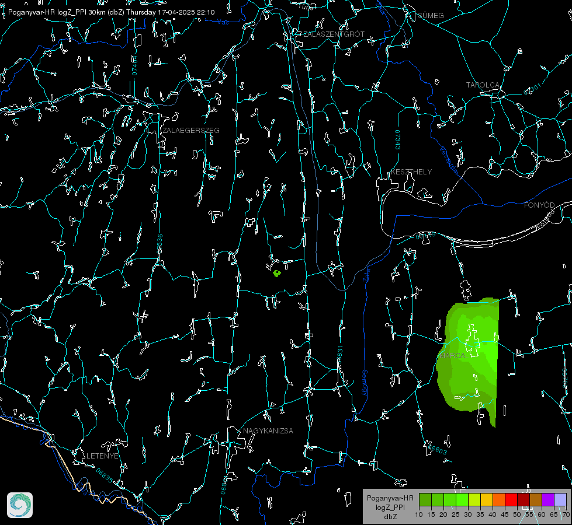Click the SÜMEG town label
Viewport: 572px width, 525px height.
click(431, 15)
